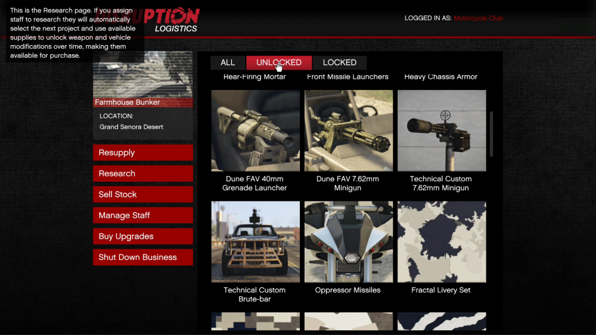Open the Technical Custom Brute-bar thumbnail

tap(255, 241)
